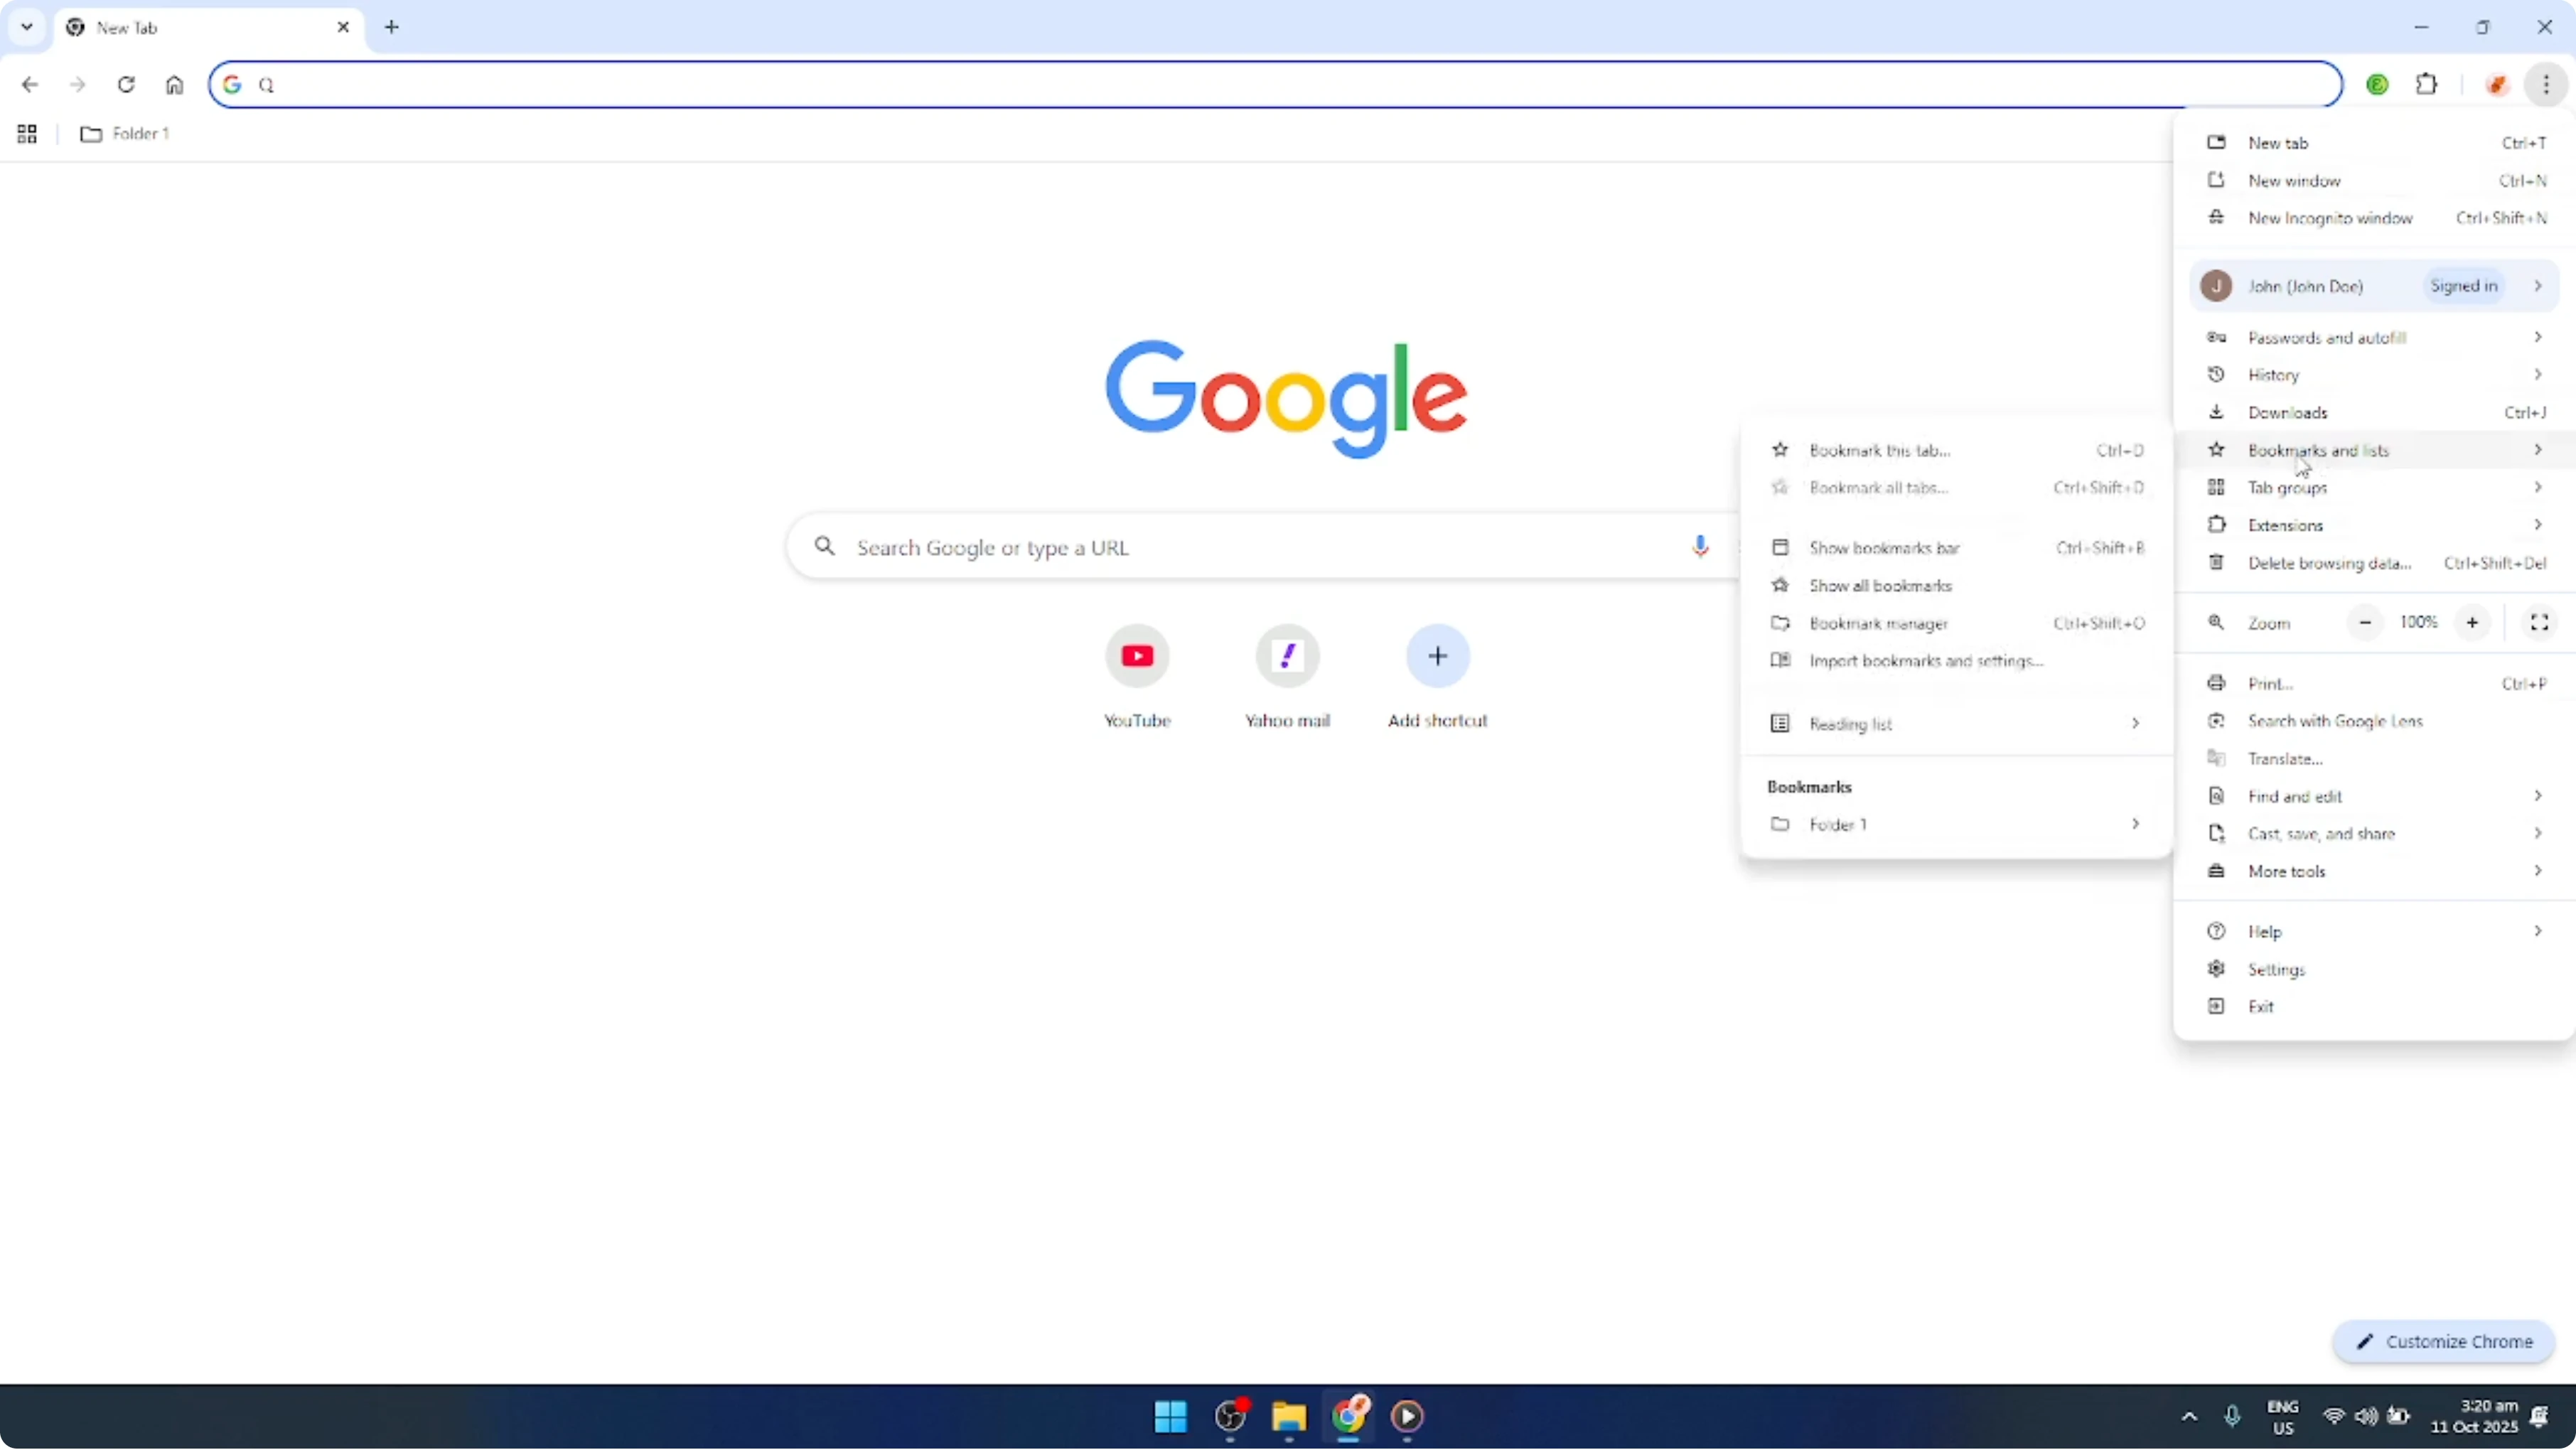Expand More tools submenu
This screenshot has height=1450, width=2576.
[x=2375, y=872]
